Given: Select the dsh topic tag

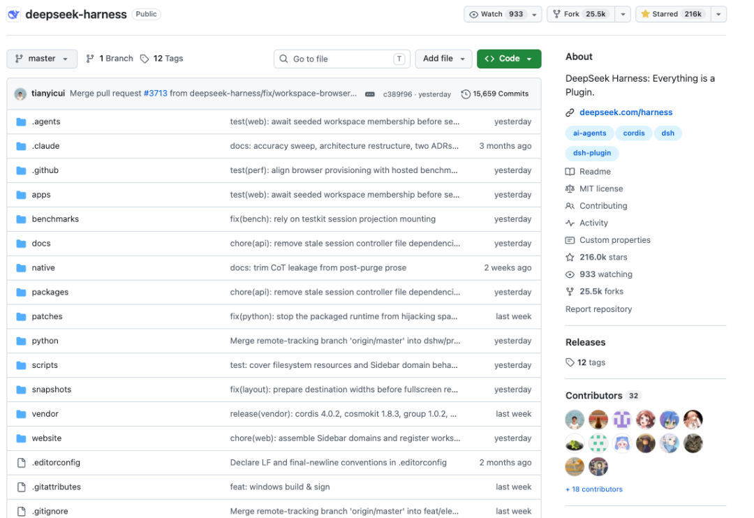Looking at the screenshot, I should pos(667,133).
